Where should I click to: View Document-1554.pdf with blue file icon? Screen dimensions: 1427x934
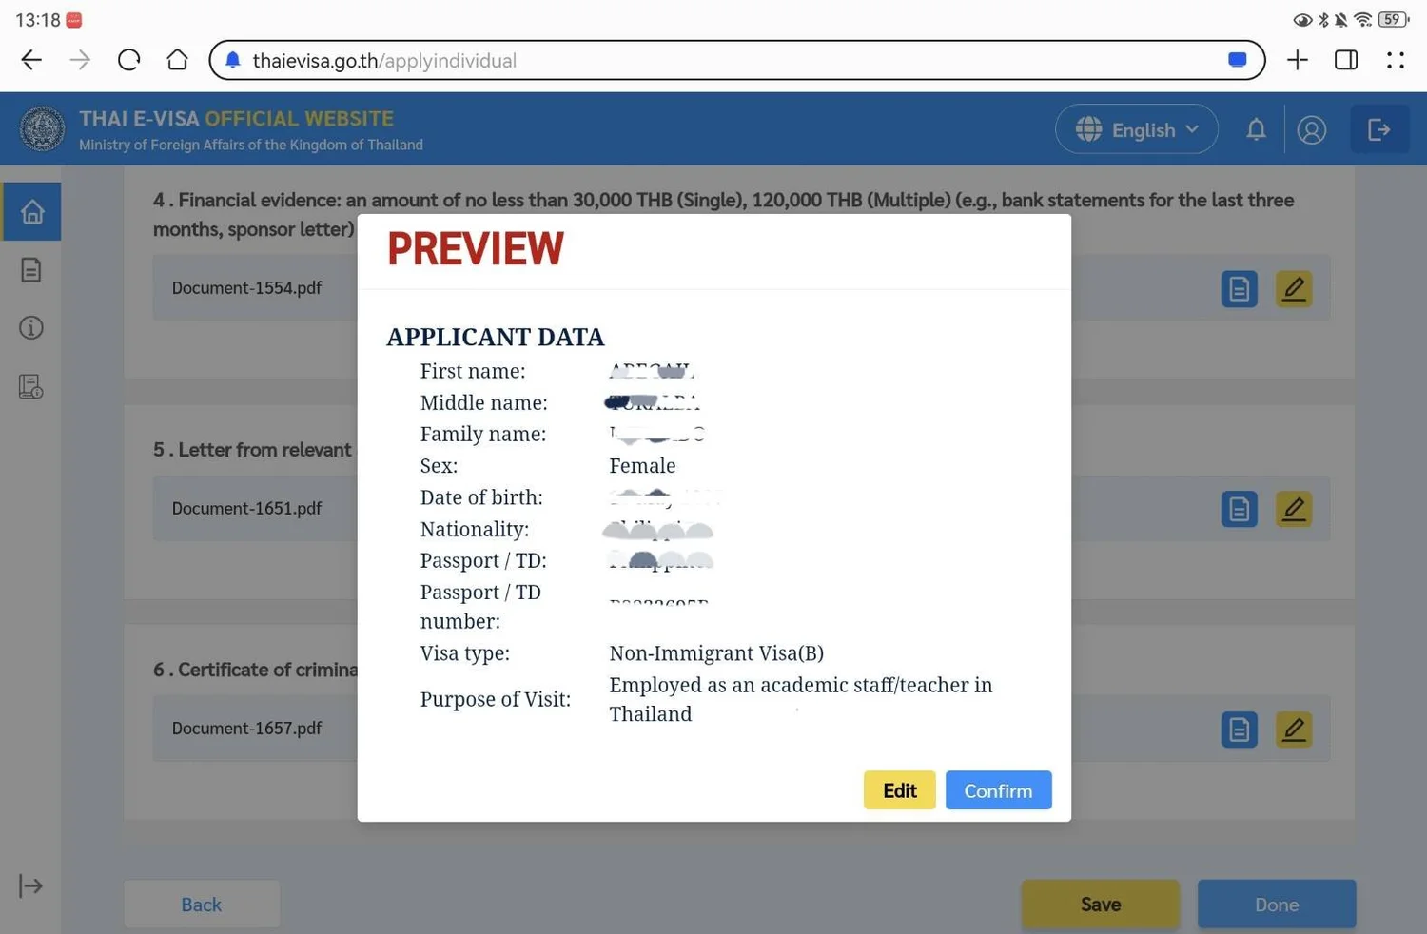1239,288
